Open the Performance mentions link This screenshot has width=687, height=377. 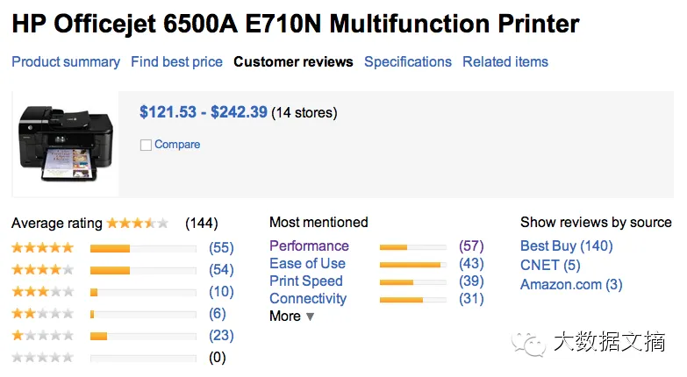(x=309, y=246)
